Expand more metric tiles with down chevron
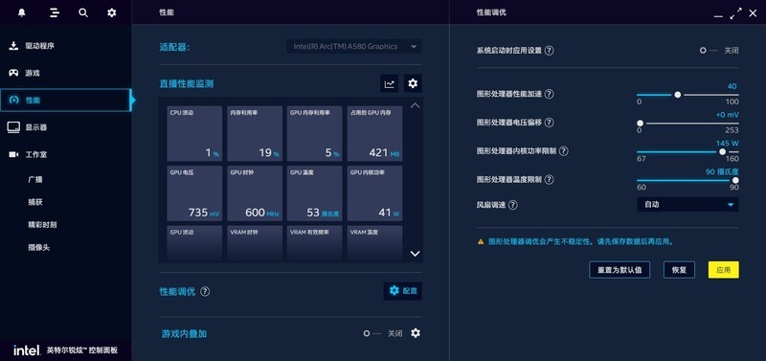 click(x=415, y=254)
